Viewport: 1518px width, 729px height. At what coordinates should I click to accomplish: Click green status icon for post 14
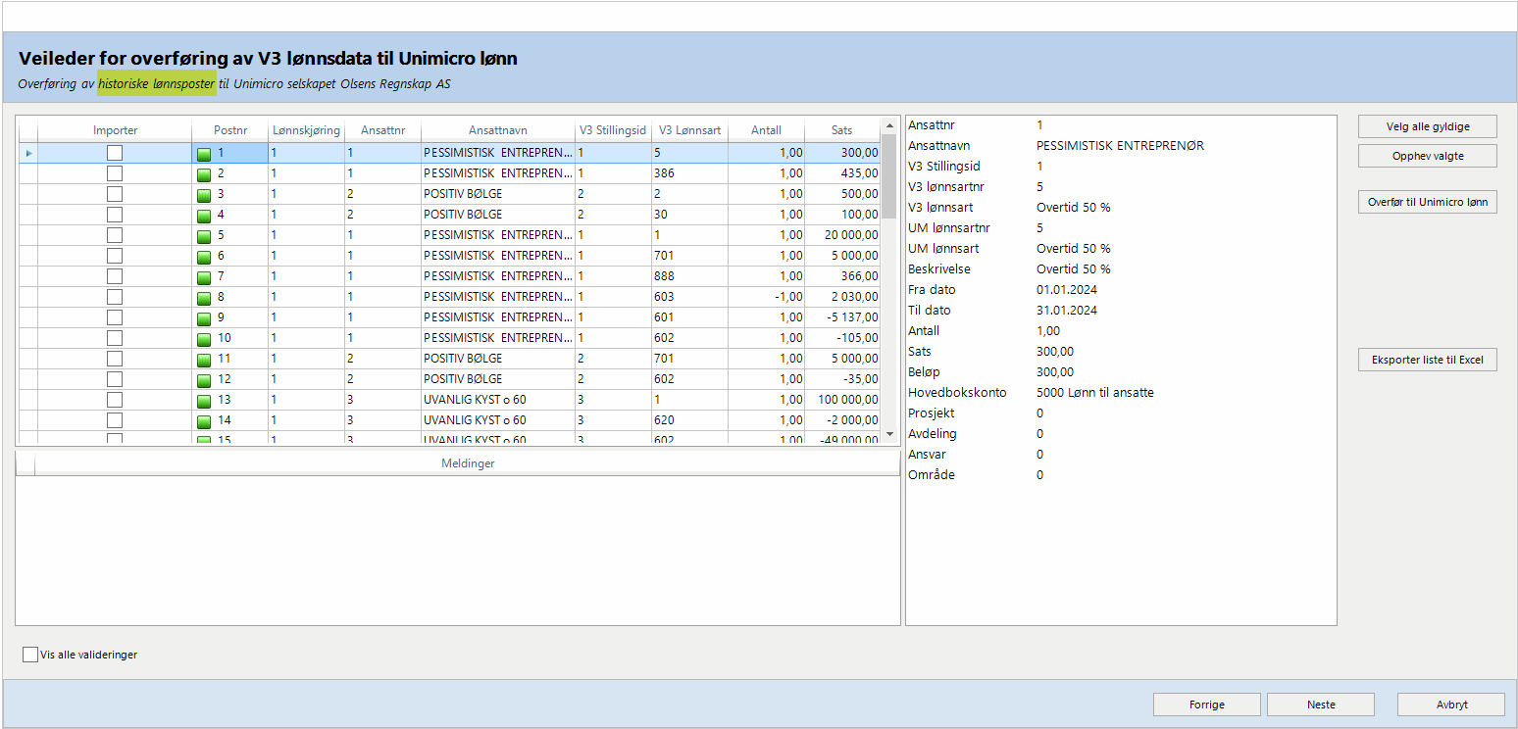(x=204, y=421)
